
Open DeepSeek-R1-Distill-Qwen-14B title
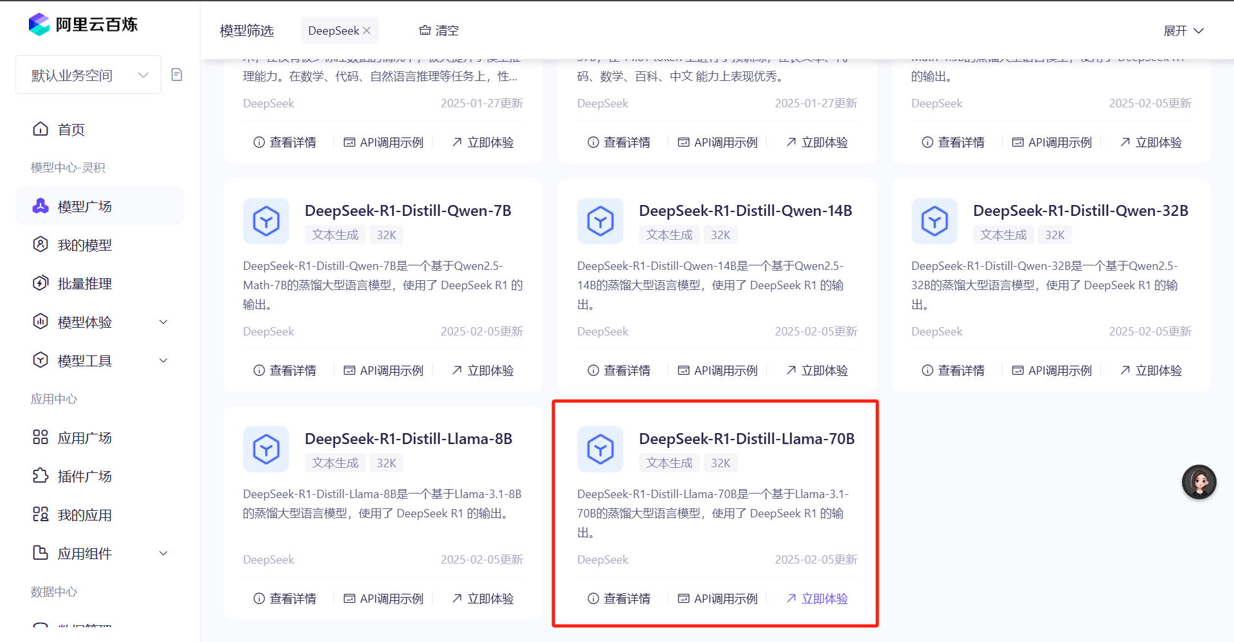tap(746, 211)
